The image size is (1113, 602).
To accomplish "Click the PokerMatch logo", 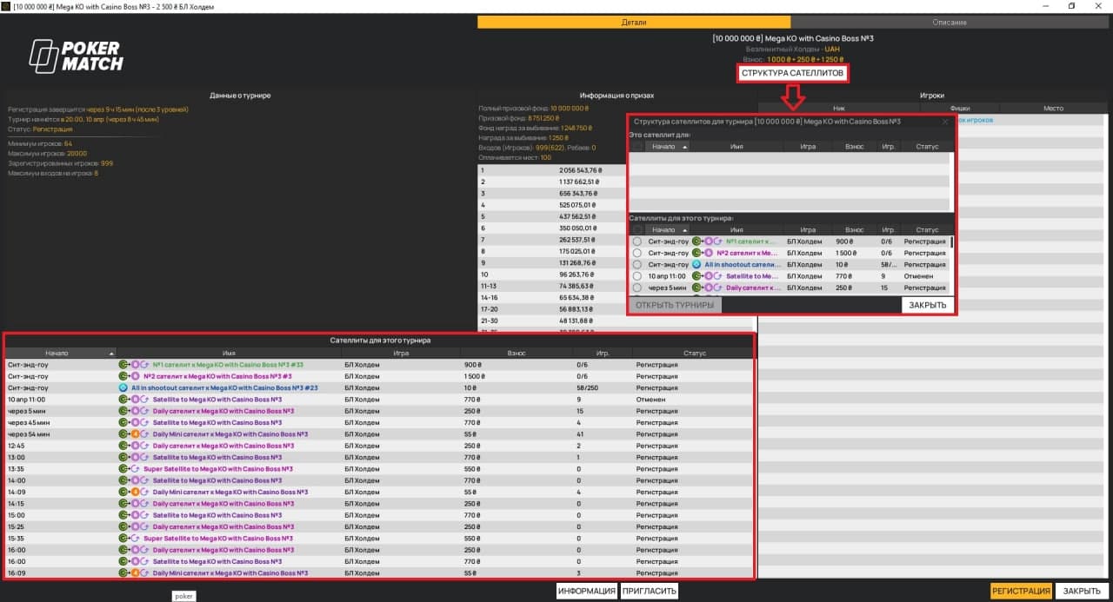I will pos(77,56).
